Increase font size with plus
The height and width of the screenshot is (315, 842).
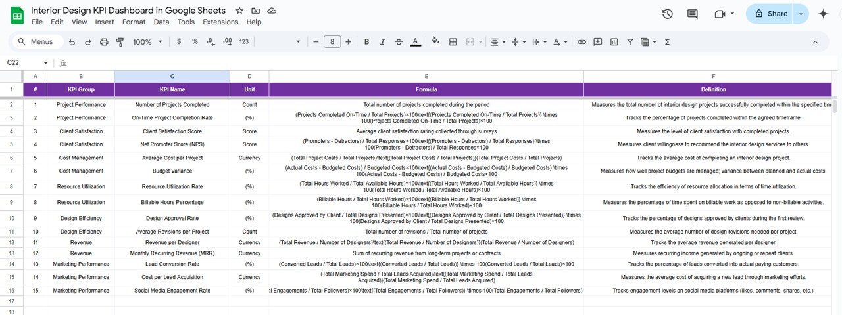[348, 42]
